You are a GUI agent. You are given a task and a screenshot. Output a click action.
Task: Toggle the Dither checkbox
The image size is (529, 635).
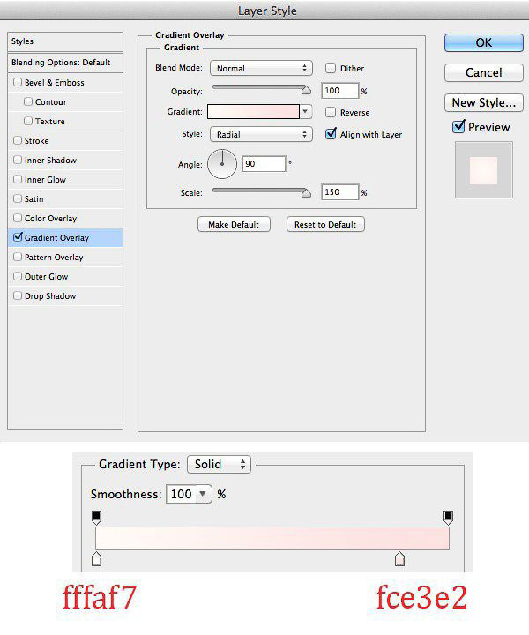(331, 68)
